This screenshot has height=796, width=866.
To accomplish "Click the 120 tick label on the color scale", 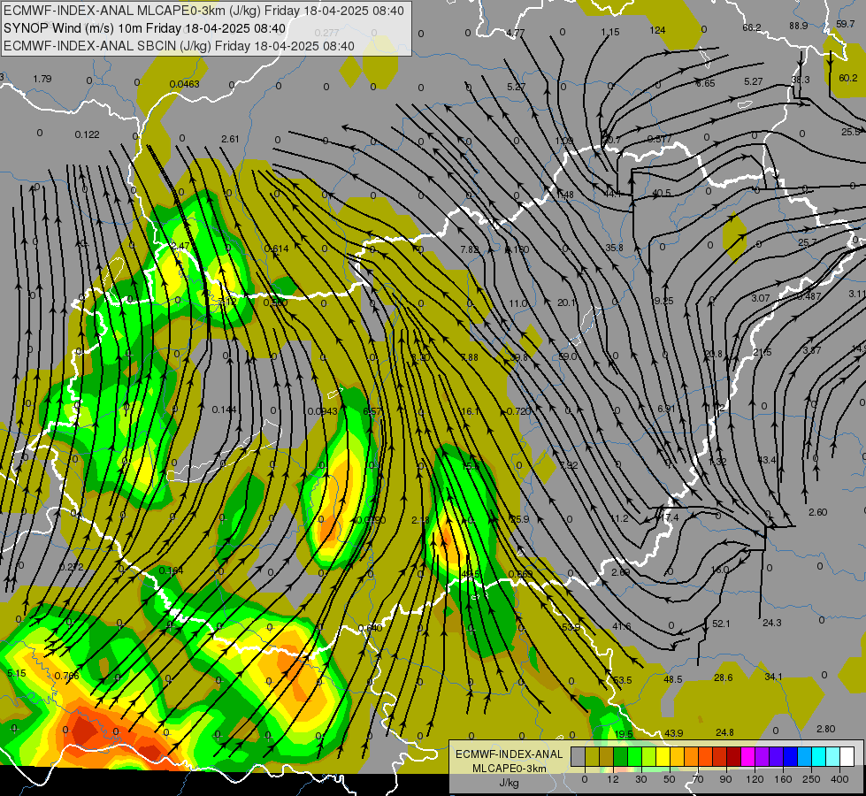I will click(x=755, y=779).
